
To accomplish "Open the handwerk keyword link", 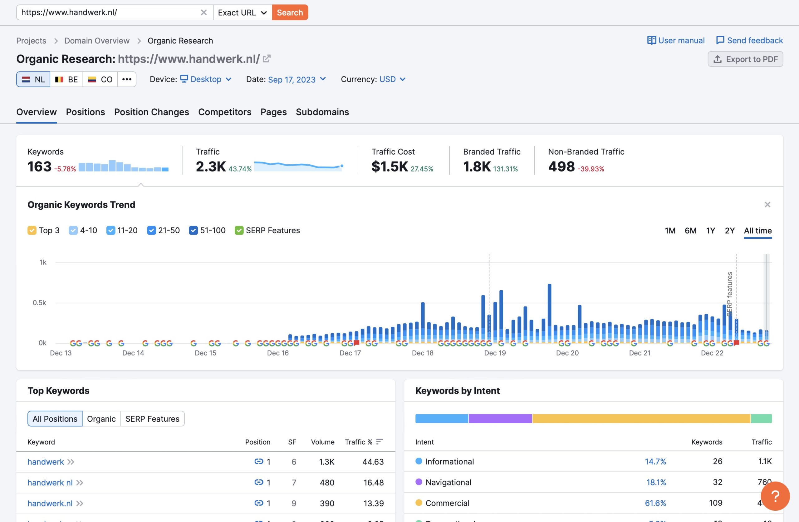I will [x=46, y=462].
